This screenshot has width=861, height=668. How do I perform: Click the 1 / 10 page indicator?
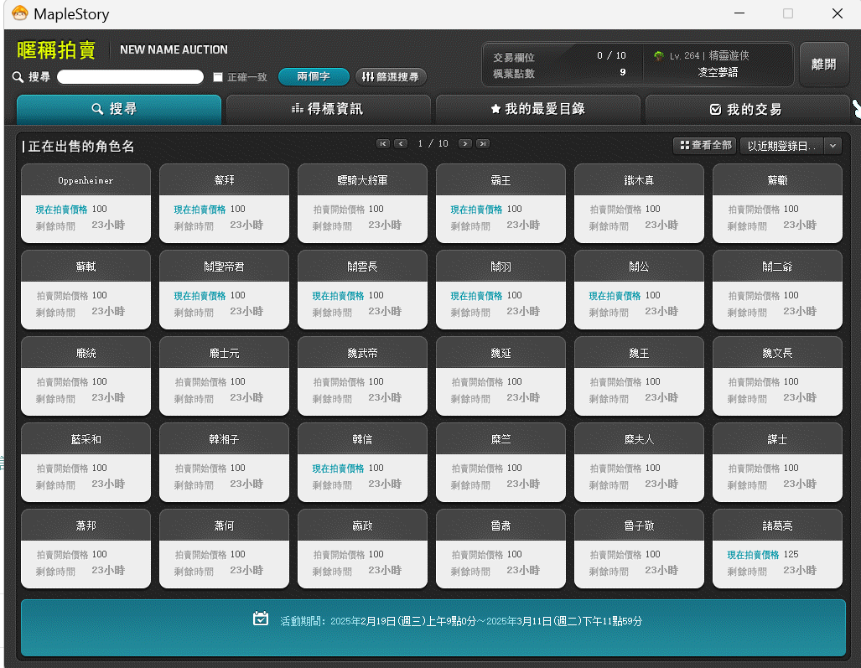(433, 144)
